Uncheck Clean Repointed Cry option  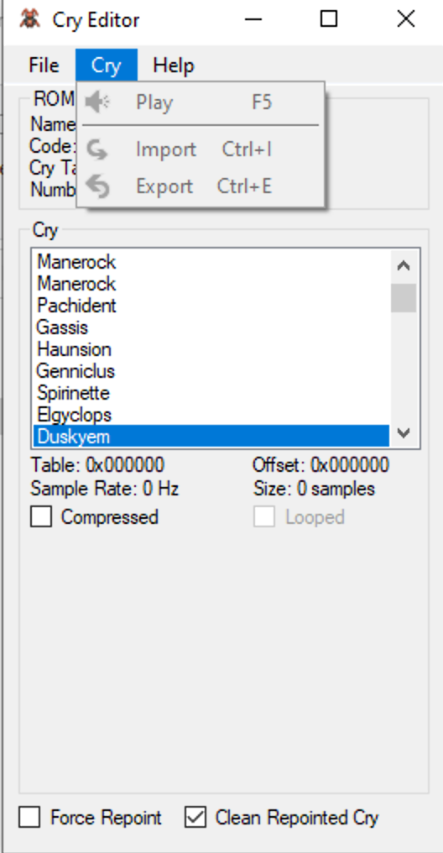[x=195, y=817]
